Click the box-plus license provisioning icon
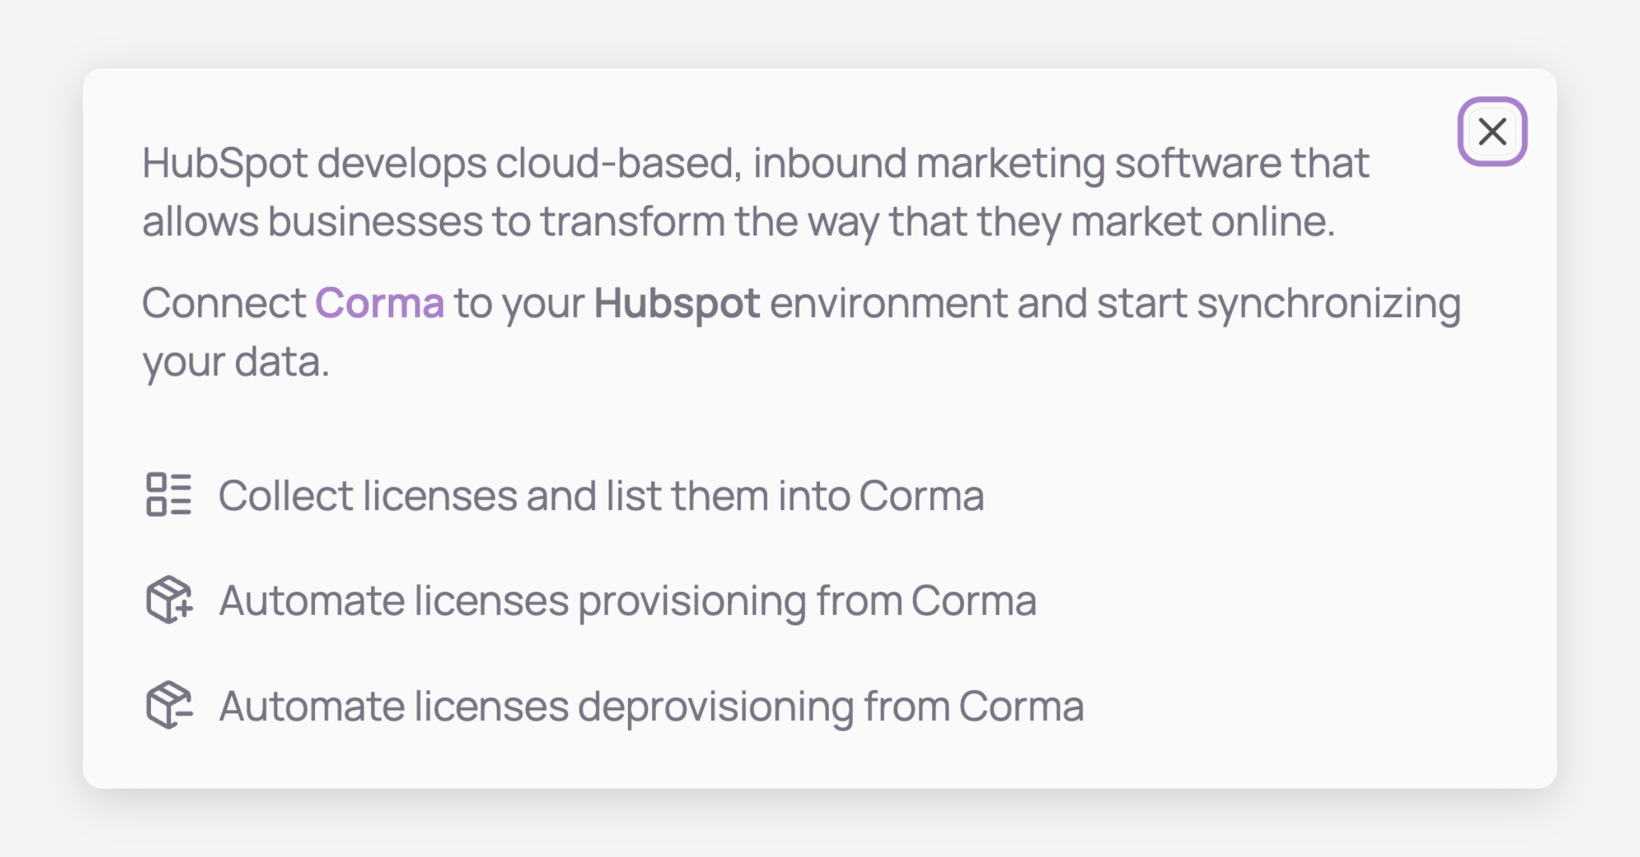 coord(169,599)
